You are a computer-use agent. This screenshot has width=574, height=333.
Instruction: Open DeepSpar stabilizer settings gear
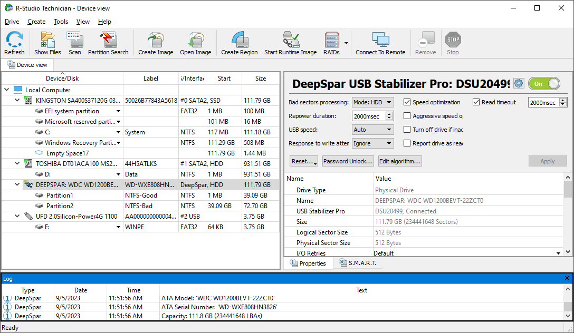click(x=519, y=83)
